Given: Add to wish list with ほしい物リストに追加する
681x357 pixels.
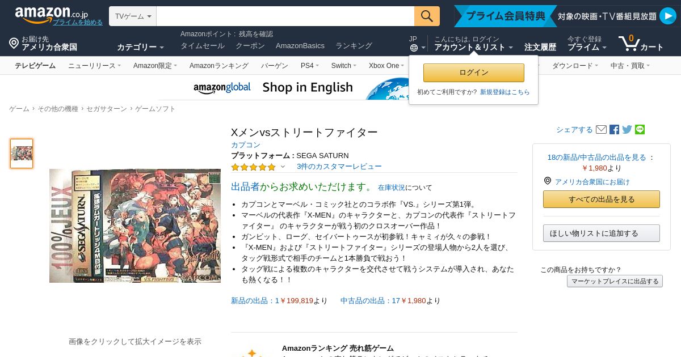Looking at the screenshot, I should (x=602, y=233).
